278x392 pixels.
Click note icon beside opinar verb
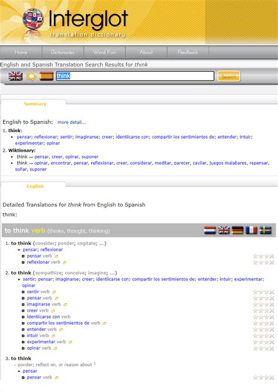(x=56, y=349)
